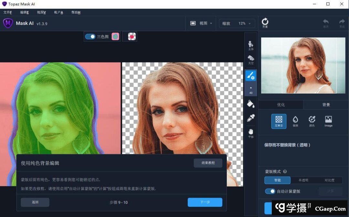Select the 主体 (subject) auto-detect tool
349x217 pixels.
pyautogui.click(x=251, y=45)
